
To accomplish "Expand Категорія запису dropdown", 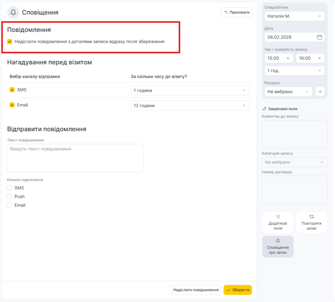I will tap(294, 162).
